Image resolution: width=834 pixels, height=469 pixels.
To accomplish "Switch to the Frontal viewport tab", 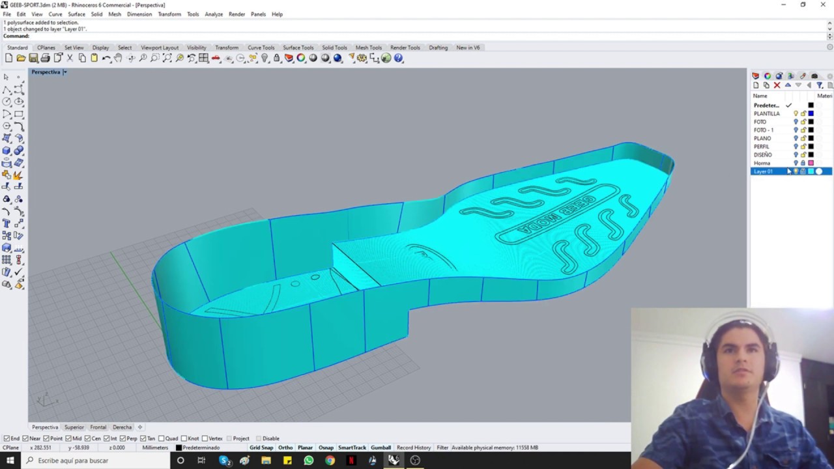I will point(98,427).
